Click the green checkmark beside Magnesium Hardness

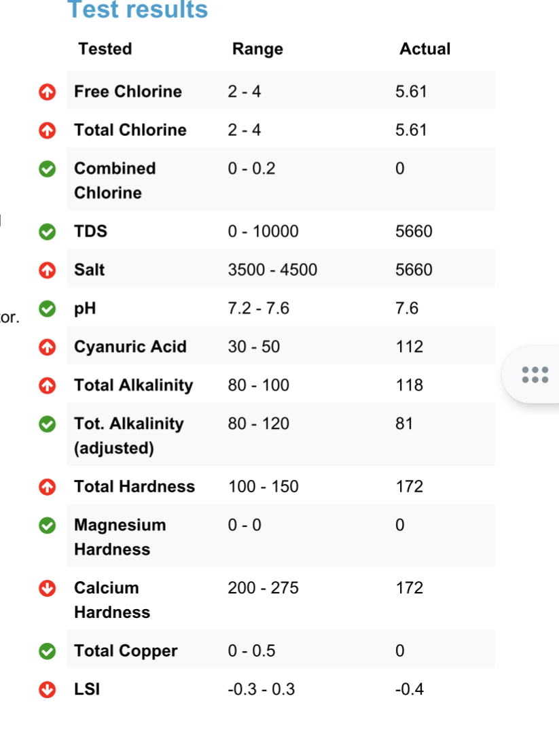click(x=48, y=525)
